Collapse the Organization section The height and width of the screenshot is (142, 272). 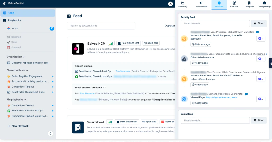coord(16,57)
